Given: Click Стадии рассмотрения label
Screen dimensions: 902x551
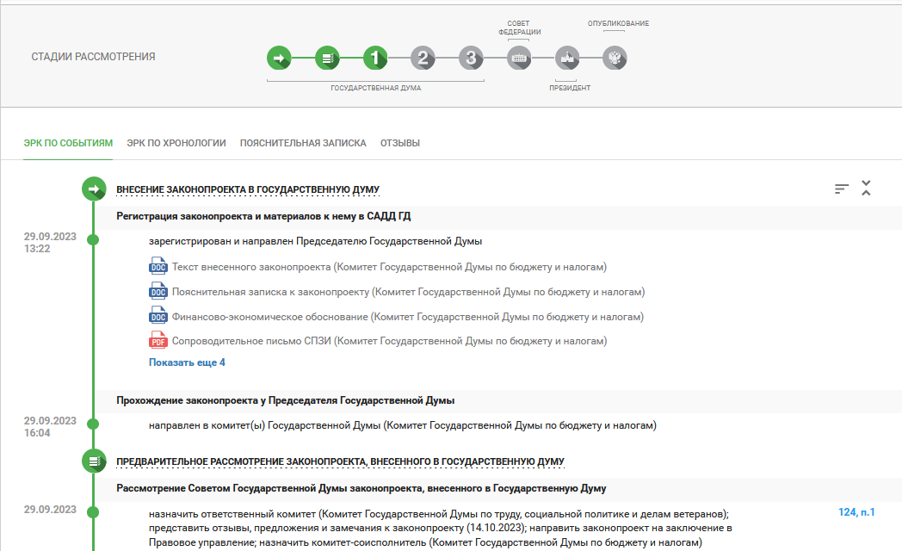Looking at the screenshot, I should [x=93, y=56].
